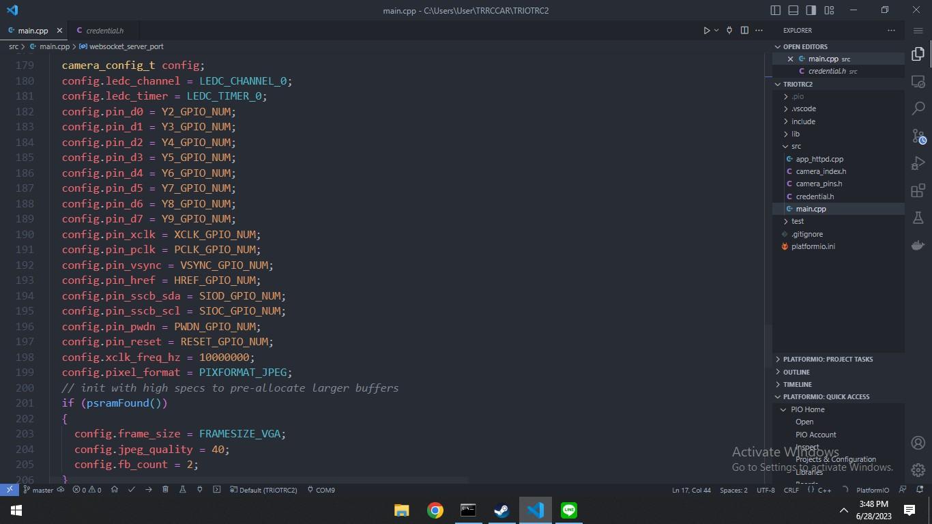The width and height of the screenshot is (932, 524).
Task: Expand the lib folder
Action: coord(839,134)
